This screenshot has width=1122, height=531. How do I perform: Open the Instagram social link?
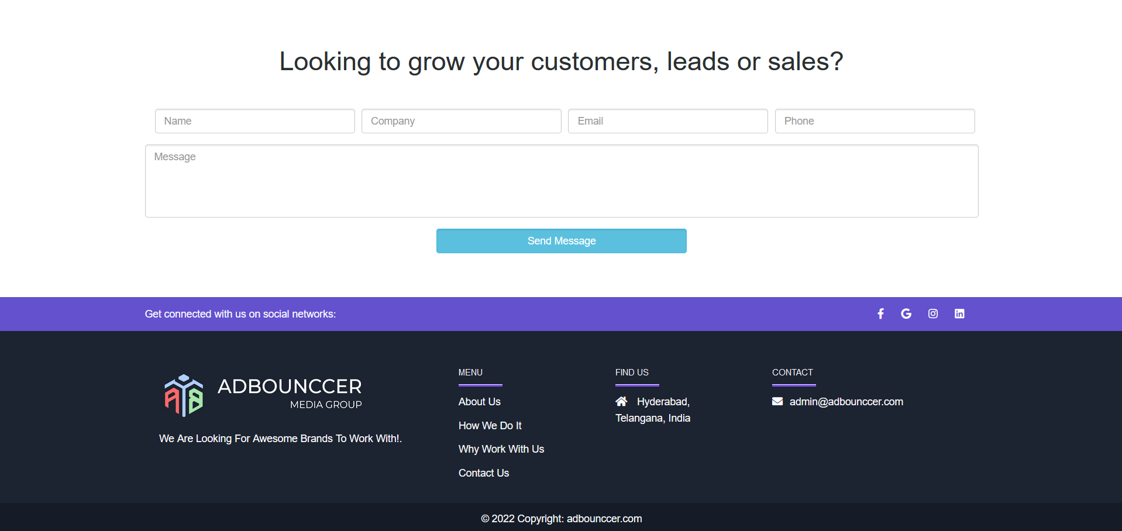point(932,313)
